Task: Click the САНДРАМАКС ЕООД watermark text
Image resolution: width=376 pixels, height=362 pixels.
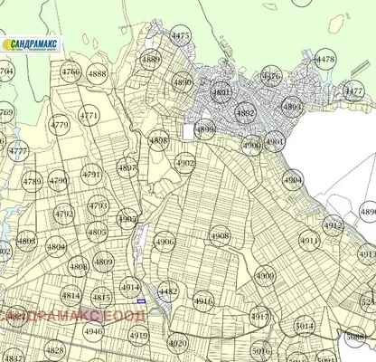Action: [72, 316]
